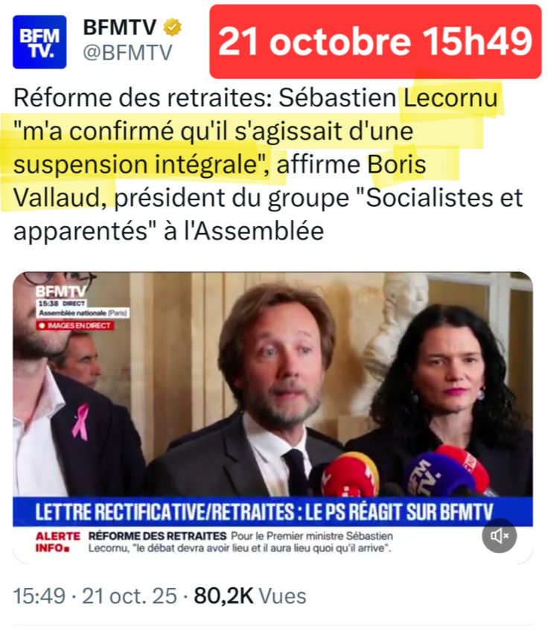Open the BFMTV display name

(x=119, y=28)
